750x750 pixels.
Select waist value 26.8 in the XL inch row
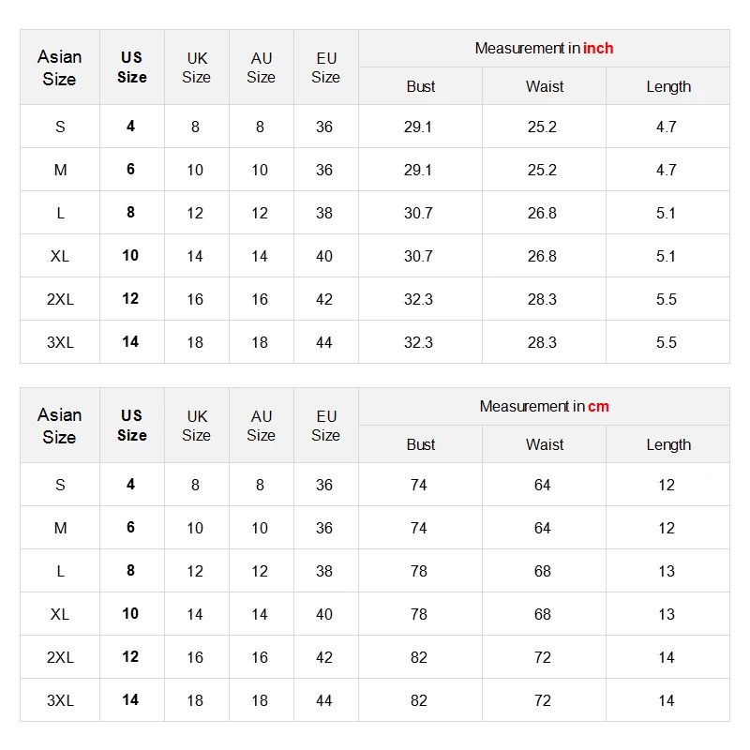(x=542, y=256)
